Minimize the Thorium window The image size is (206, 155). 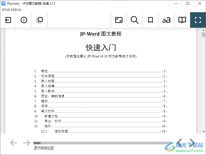click(176, 3)
